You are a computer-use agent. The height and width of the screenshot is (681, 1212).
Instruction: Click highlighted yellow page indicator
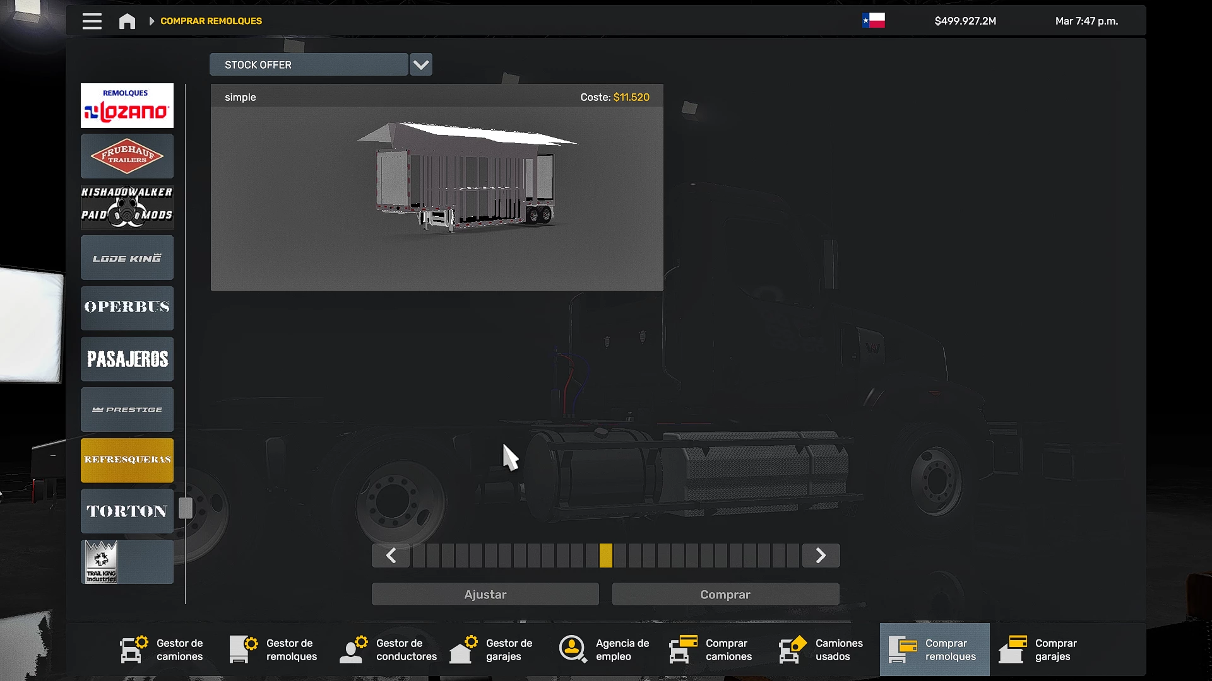click(606, 556)
